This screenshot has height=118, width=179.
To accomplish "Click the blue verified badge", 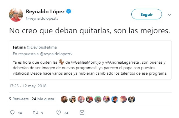I will [69, 12].
